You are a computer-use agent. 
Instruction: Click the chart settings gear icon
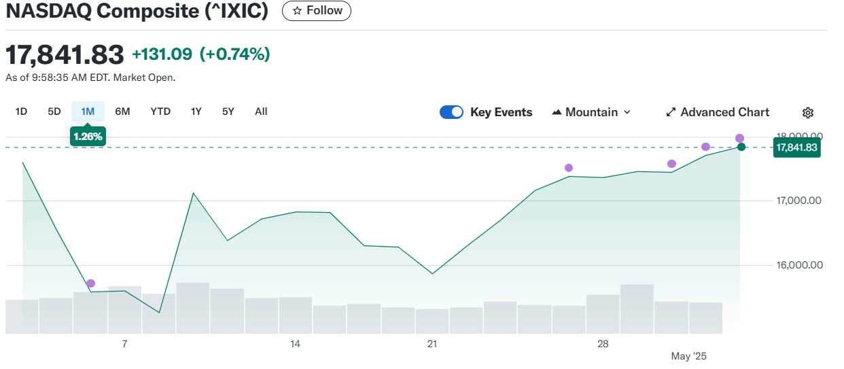tap(808, 113)
